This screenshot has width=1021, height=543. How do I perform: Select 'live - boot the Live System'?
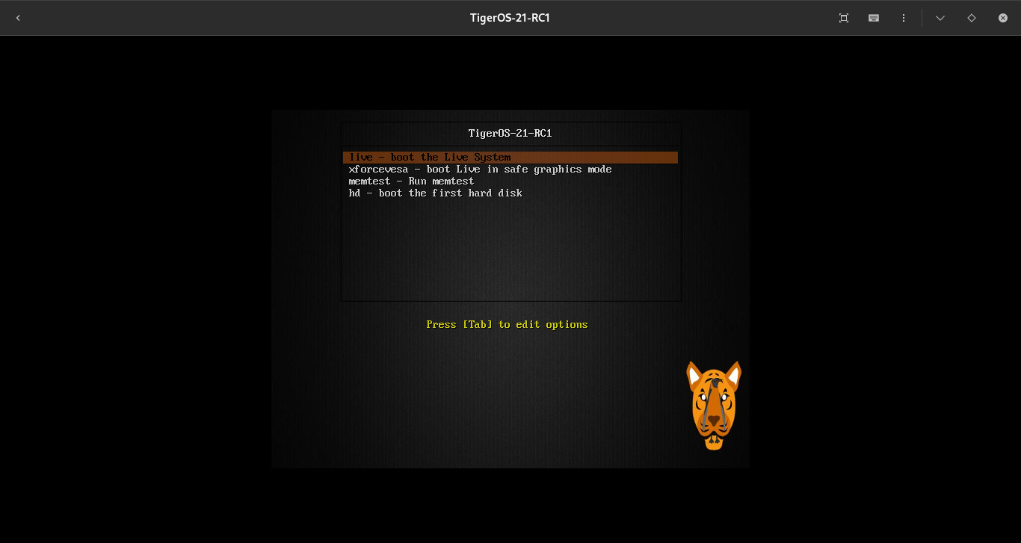(x=510, y=158)
